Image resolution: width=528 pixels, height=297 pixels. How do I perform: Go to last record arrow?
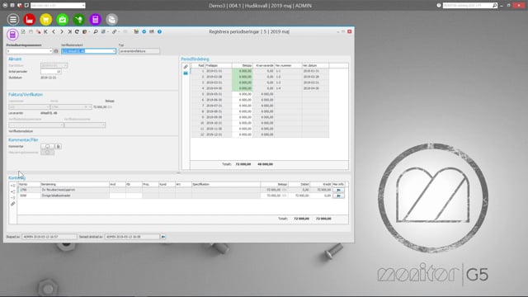click(x=69, y=31)
